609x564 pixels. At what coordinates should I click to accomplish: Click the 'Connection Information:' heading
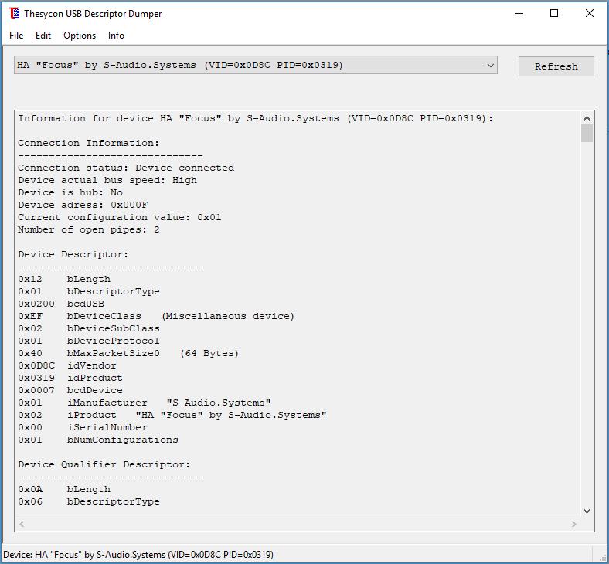click(x=89, y=143)
